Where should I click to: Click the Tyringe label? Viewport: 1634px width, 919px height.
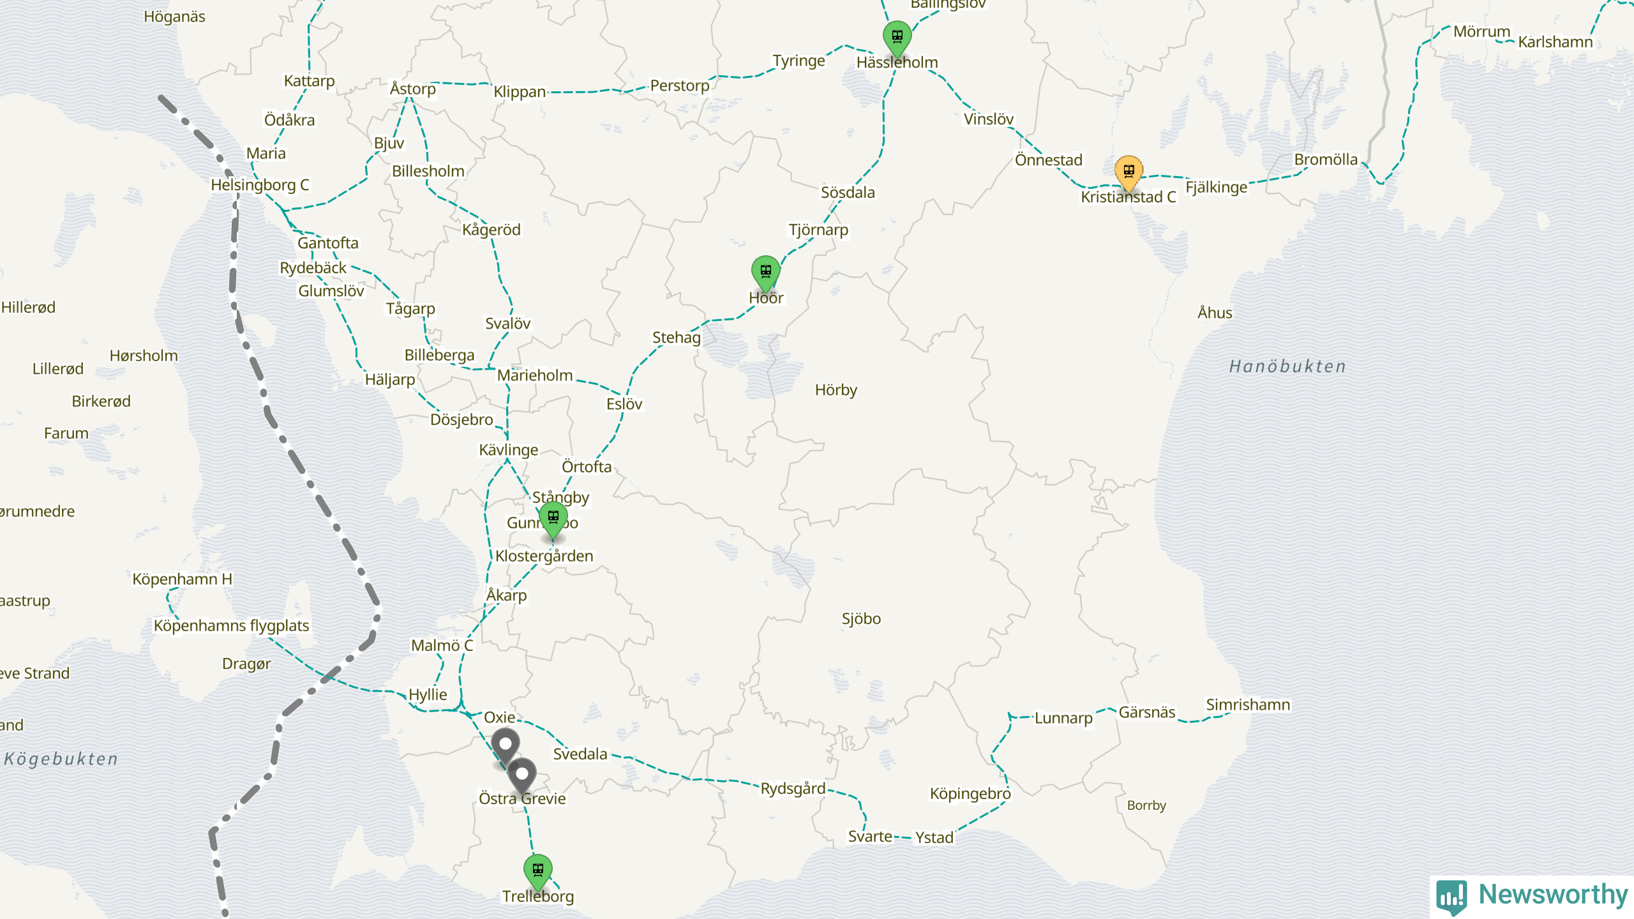tap(798, 61)
